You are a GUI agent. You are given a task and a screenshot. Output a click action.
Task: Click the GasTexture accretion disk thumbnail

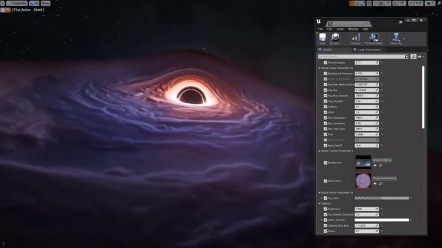pyautogui.click(x=363, y=180)
